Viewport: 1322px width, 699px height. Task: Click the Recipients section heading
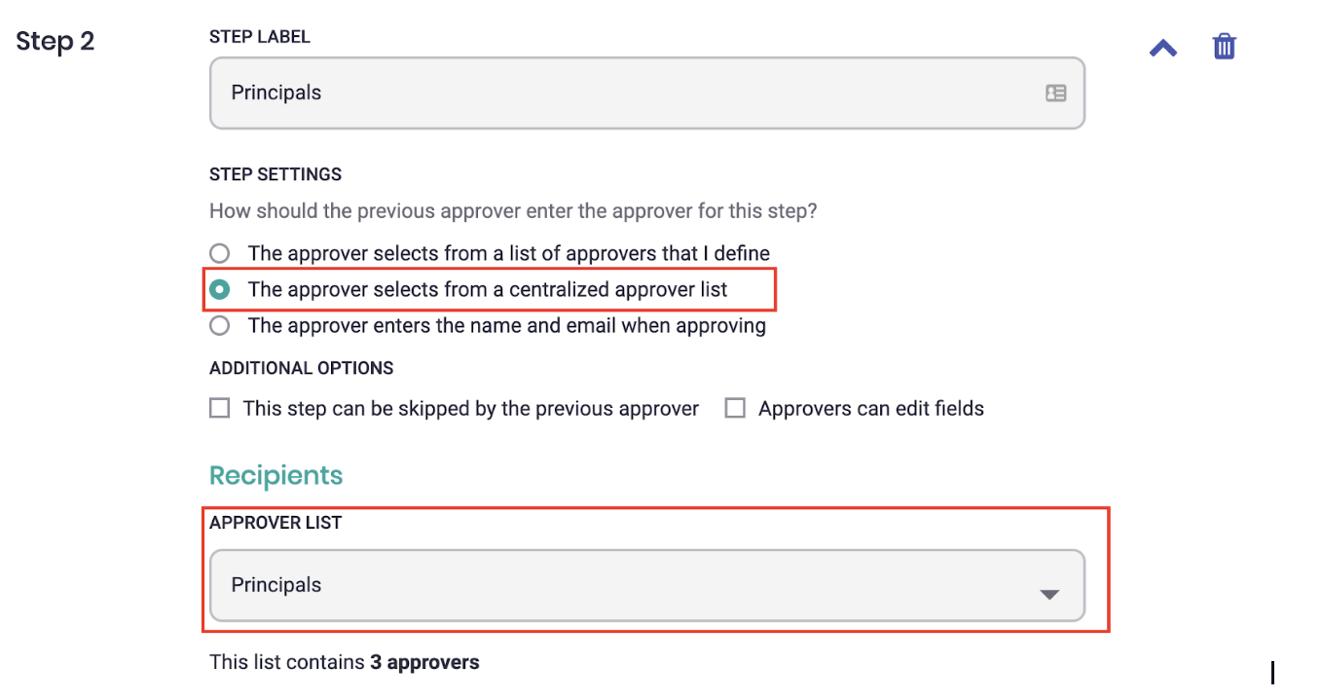pyautogui.click(x=276, y=475)
